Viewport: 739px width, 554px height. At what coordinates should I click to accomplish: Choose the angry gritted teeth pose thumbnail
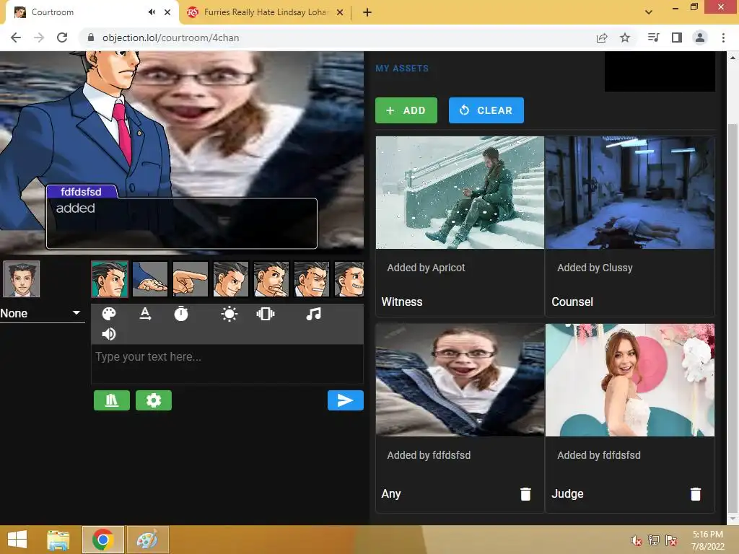312,279
